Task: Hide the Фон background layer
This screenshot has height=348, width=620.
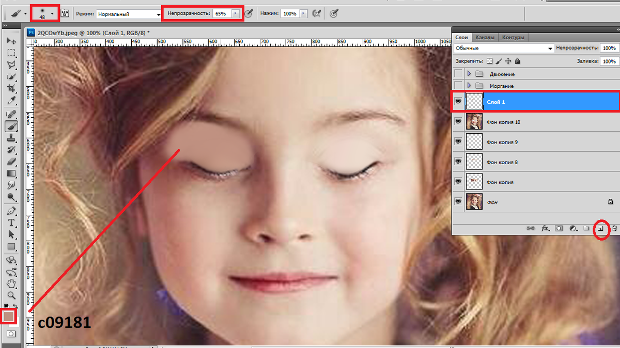Action: 458,201
